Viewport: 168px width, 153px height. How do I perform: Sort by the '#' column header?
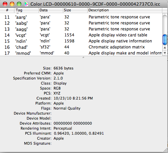[7, 10]
